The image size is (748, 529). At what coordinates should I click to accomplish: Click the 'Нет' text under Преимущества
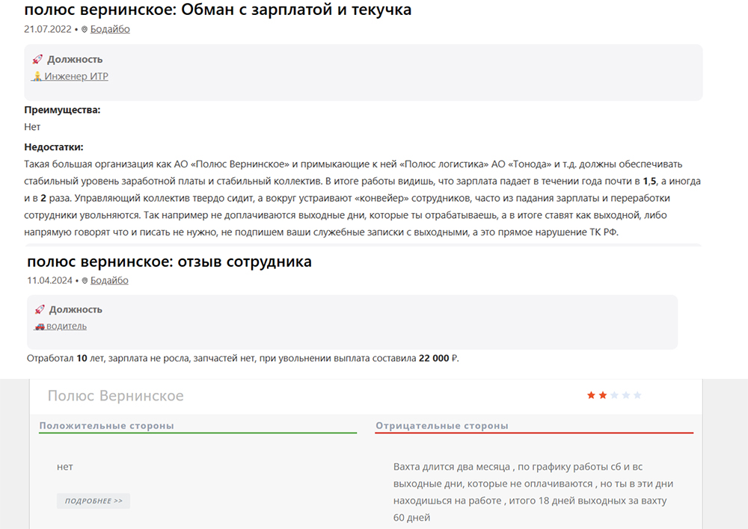[32, 127]
